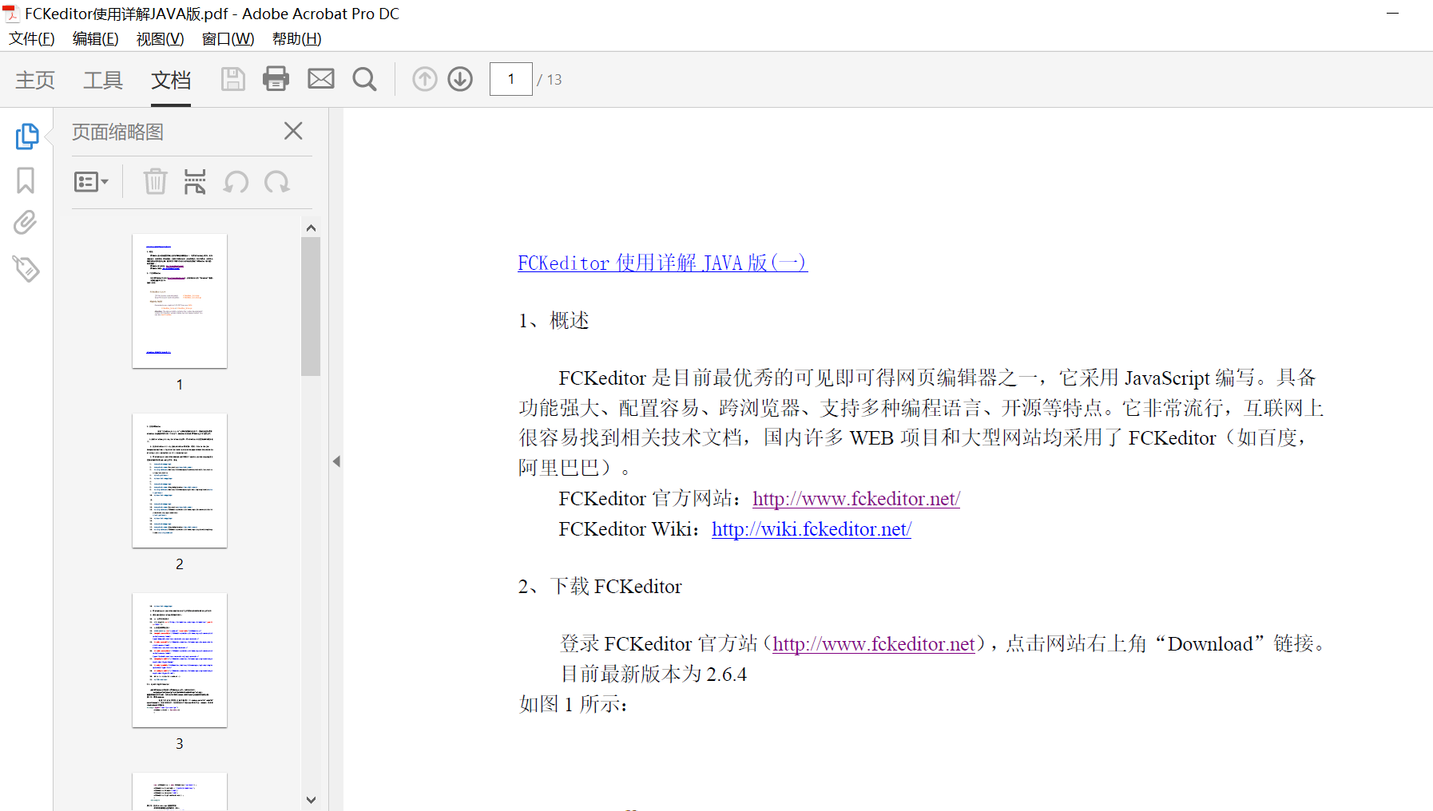Click the Save file icon
Viewport: 1433px width, 811px height.
[x=232, y=79]
